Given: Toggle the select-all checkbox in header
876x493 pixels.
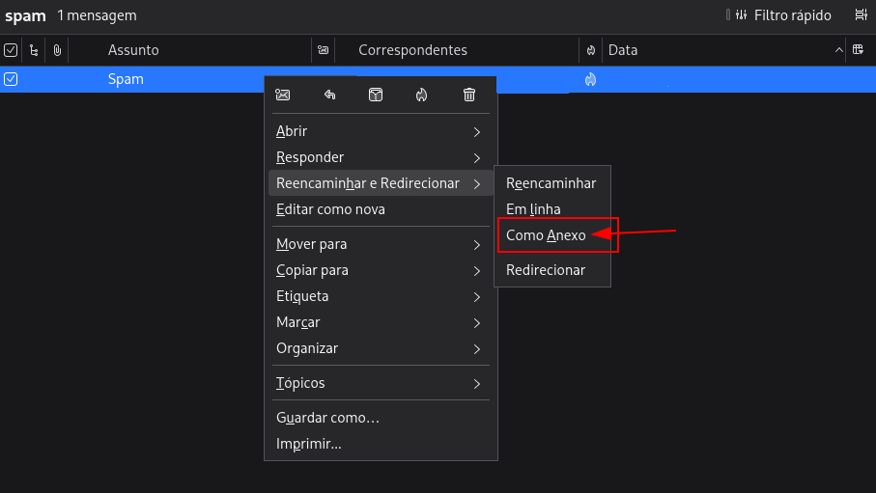Looking at the screenshot, I should tap(11, 50).
